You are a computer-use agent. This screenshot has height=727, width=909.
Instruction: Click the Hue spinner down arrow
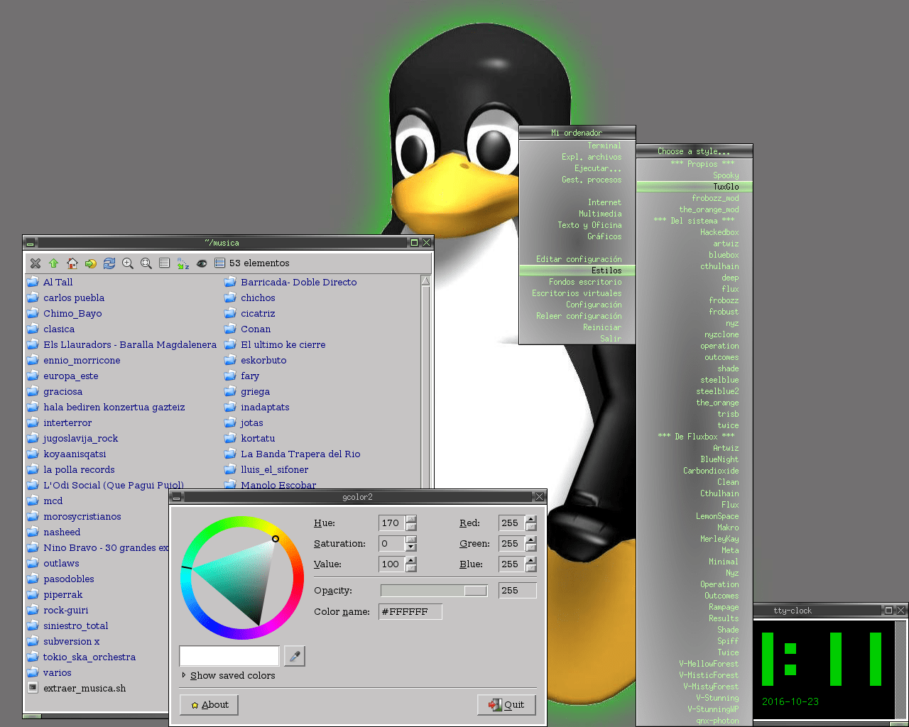tap(411, 528)
